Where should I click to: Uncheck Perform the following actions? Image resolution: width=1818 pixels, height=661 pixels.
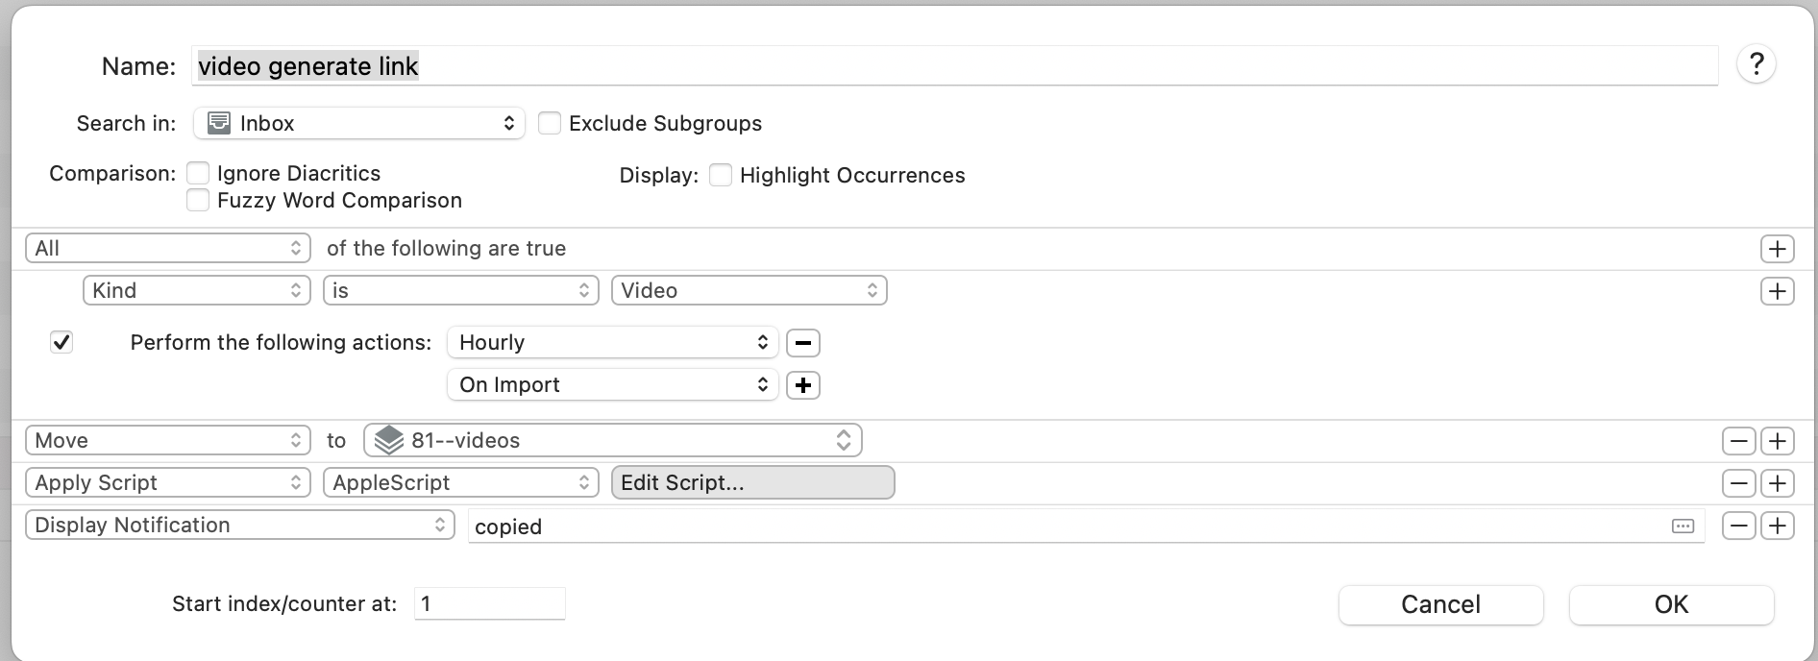(x=61, y=342)
